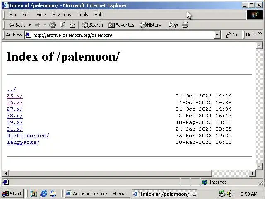Open the Back history dropdown arrow
The image size is (265, 199).
pyautogui.click(x=29, y=25)
